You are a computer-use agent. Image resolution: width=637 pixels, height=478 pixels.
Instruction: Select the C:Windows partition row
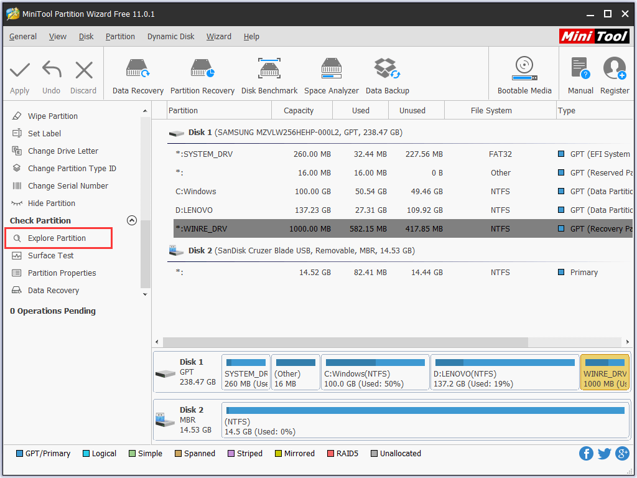(402, 192)
